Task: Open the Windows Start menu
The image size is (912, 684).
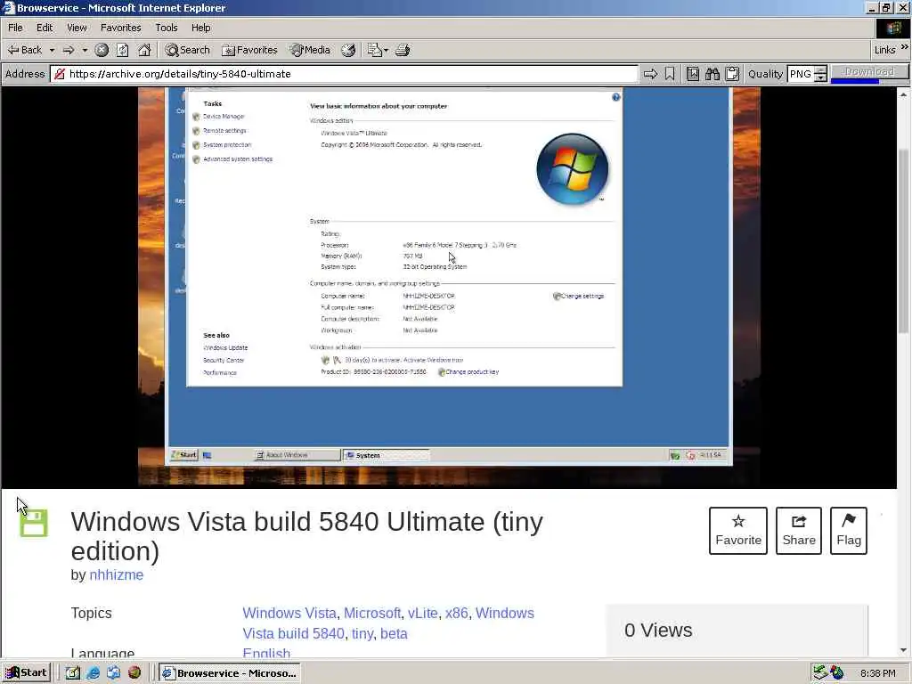Action: click(26, 673)
